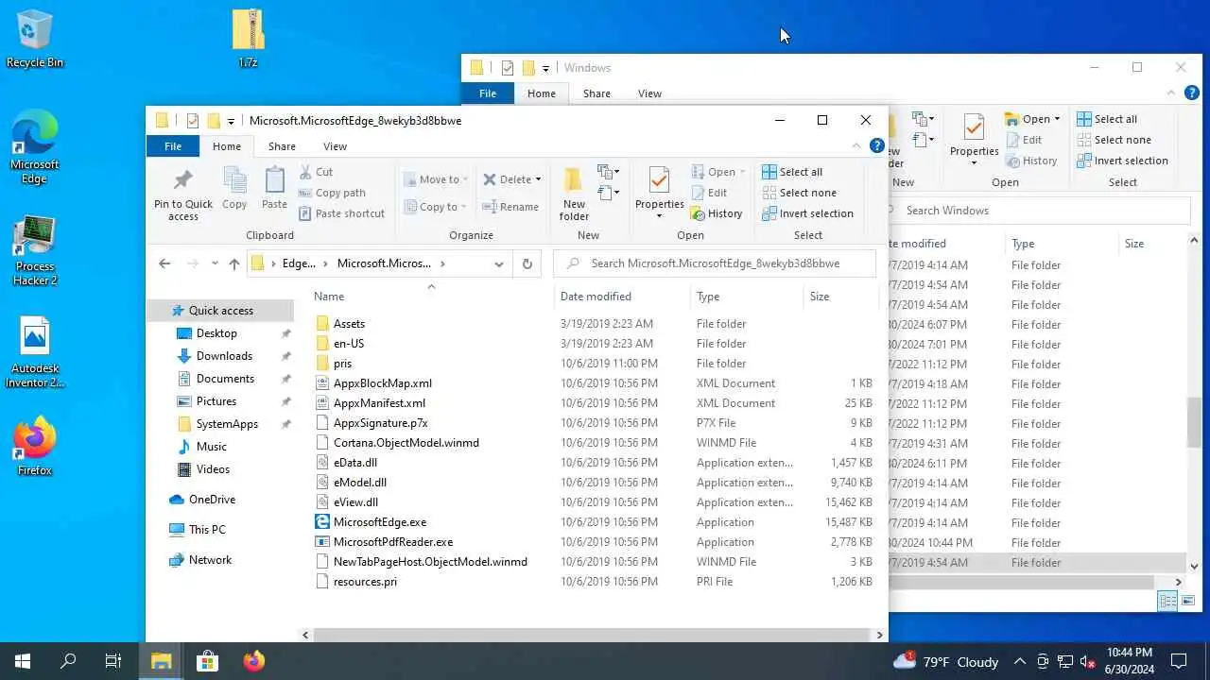The height and width of the screenshot is (680, 1210).
Task: Click Edit in the front window's Open group
Action: [709, 193]
